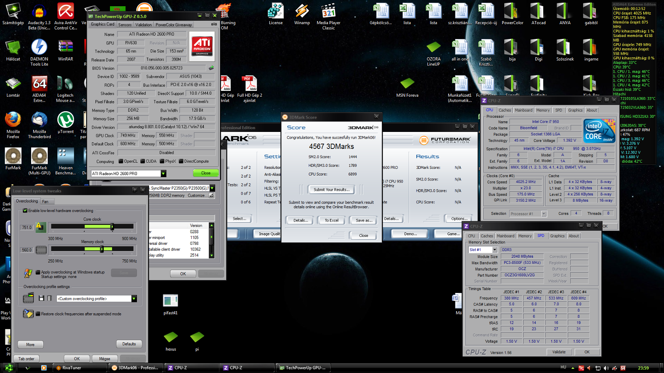The width and height of the screenshot is (664, 373).
Task: Click the Defaults button in system tweaks
Action: pos(129,344)
